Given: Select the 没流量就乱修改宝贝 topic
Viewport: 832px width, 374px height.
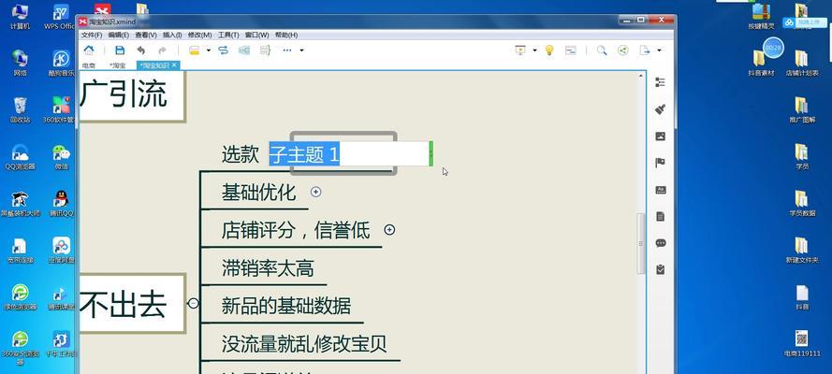Looking at the screenshot, I should 304,344.
